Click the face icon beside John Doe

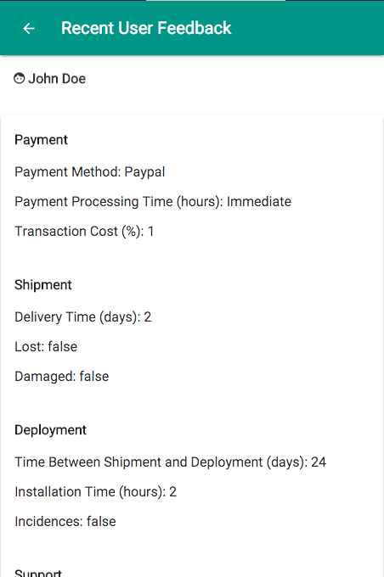pos(20,78)
